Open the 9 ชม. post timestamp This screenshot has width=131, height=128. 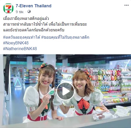tap(20, 12)
